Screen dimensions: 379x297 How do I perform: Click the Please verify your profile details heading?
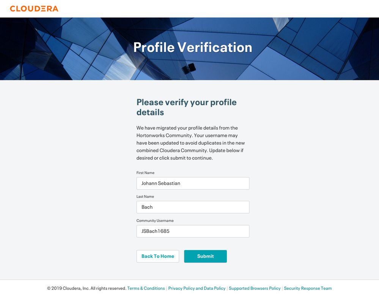tap(186, 107)
